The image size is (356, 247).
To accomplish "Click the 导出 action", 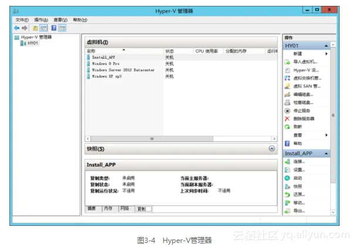I will click(294, 211).
